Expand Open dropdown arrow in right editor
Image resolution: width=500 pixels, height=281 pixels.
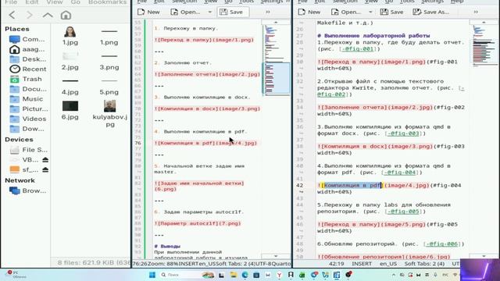(370, 12)
